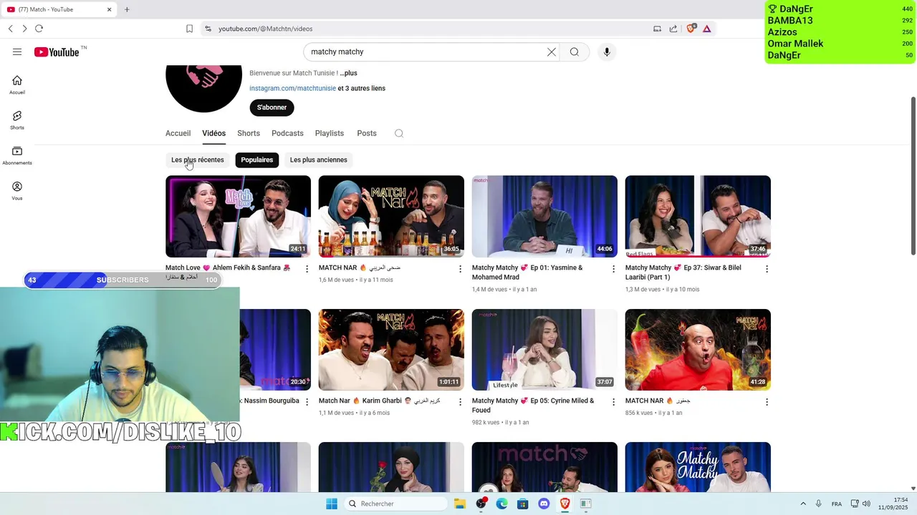Screen dimensions: 917x515
Task: Open Shorts in the left sidebar
Action: click(17, 120)
